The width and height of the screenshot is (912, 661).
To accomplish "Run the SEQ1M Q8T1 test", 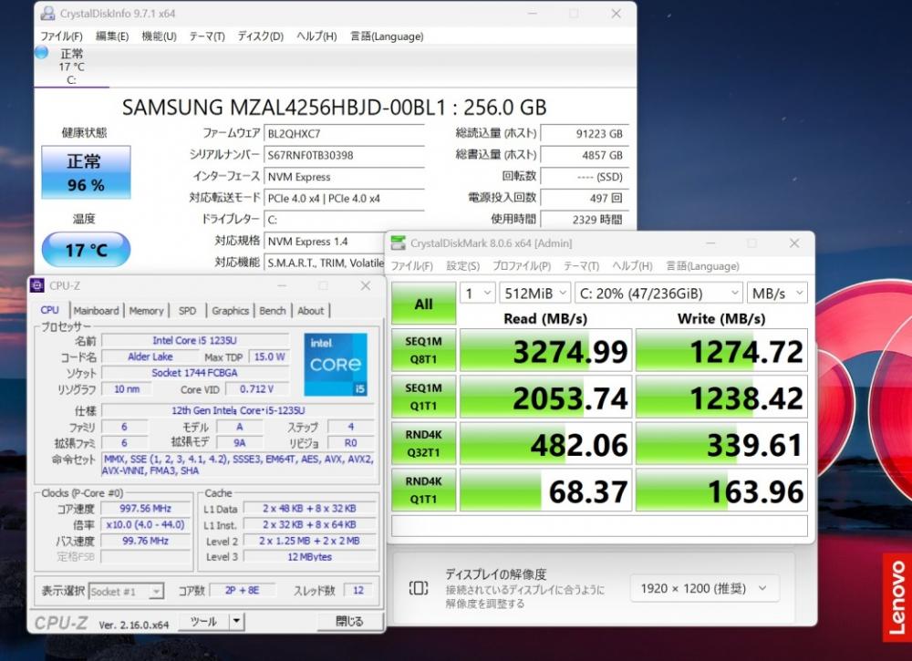I will (x=423, y=350).
